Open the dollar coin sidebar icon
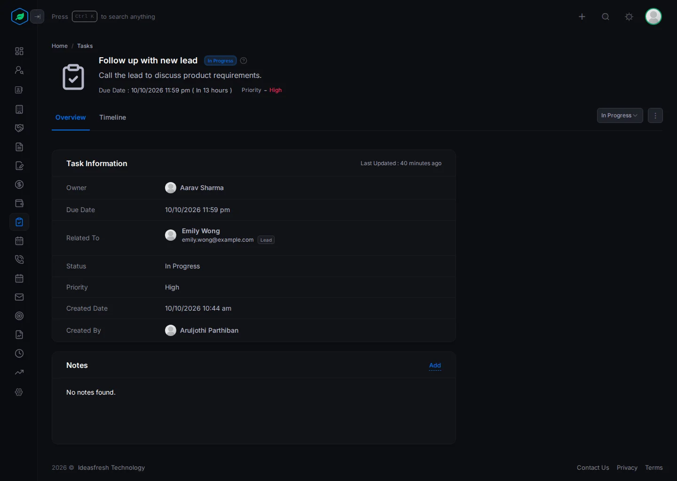This screenshot has width=677, height=481. pyautogui.click(x=19, y=184)
